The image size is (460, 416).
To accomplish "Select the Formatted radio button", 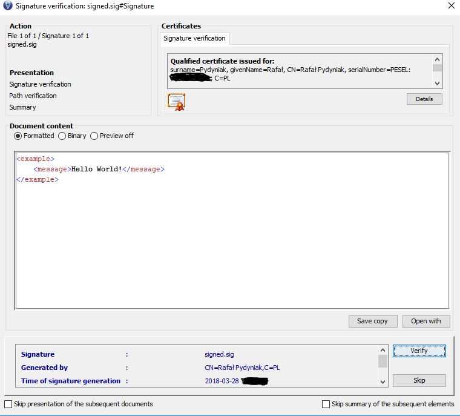I will 18,136.
